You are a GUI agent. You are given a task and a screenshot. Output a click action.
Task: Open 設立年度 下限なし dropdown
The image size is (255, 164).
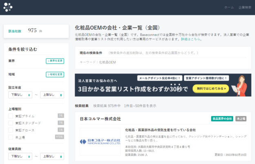20,95
